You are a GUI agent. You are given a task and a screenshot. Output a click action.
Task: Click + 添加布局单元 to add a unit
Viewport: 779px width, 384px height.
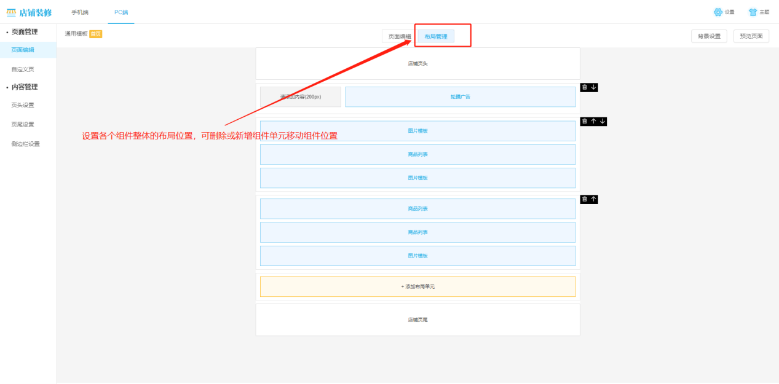click(x=417, y=286)
